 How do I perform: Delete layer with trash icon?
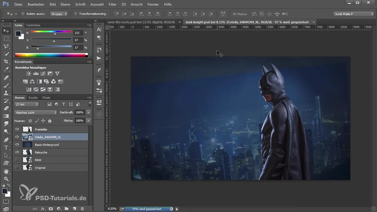[82, 208]
